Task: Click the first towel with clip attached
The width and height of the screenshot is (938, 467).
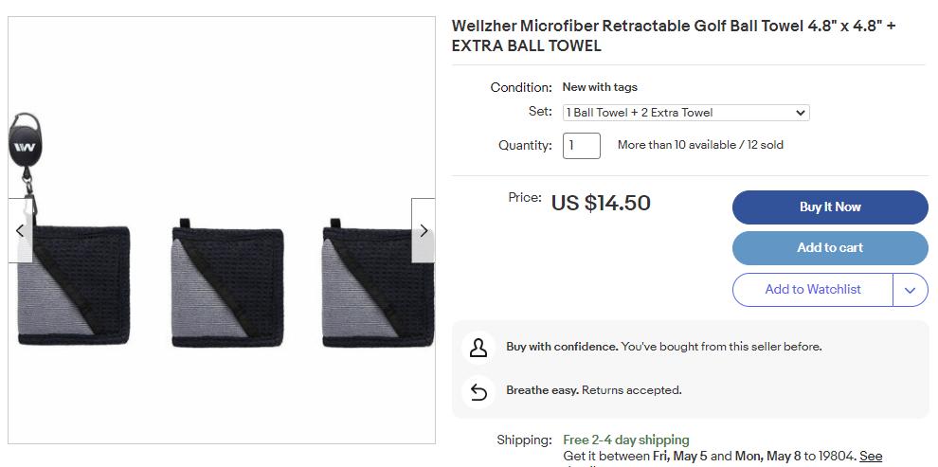Action: pyautogui.click(x=73, y=284)
